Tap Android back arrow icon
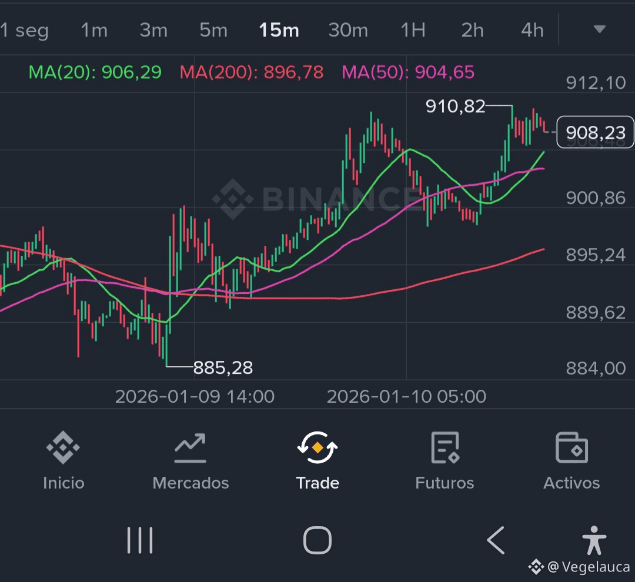This screenshot has width=635, height=582. click(496, 540)
